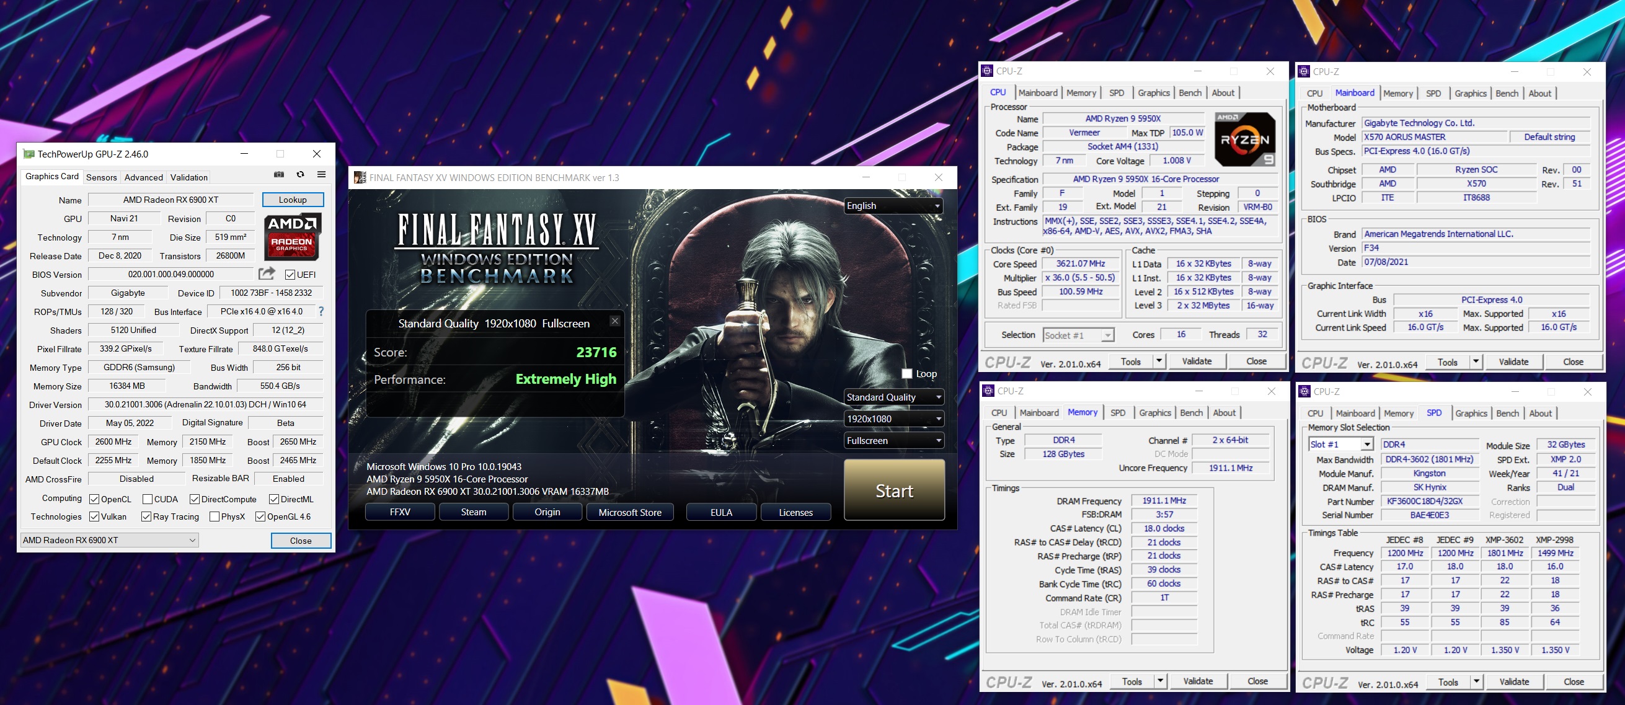Viewport: 1625px width, 705px height.
Task: Click the Ryzen 9 logo in CPU-Z
Action: (1244, 140)
